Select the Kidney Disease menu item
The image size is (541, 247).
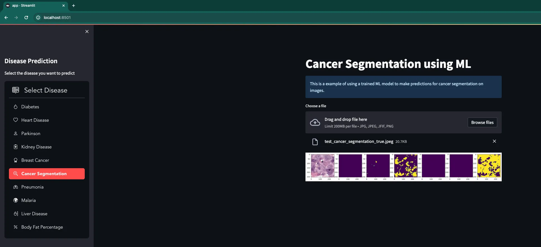click(x=47, y=147)
